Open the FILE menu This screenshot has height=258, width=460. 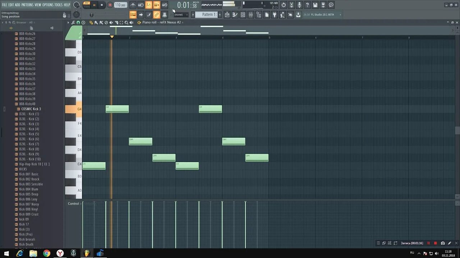click(4, 5)
